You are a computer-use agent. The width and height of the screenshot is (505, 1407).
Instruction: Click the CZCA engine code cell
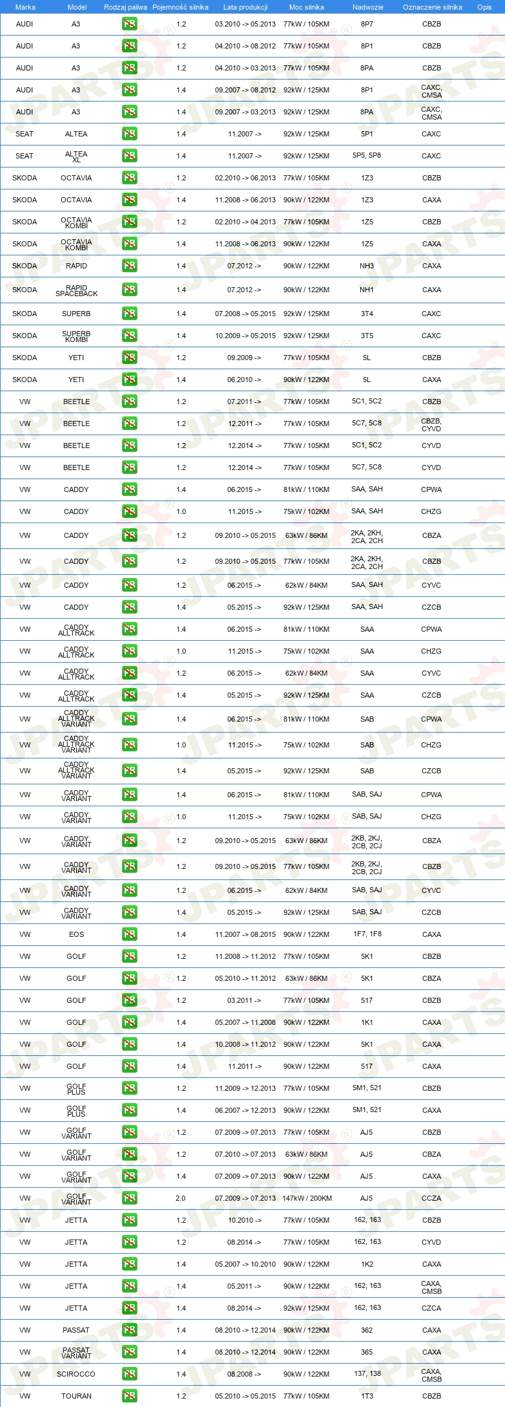(x=431, y=1308)
